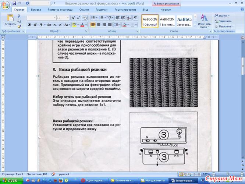The width and height of the screenshot is (245, 184).
Task: Click the knitted rib sample picture
Action: point(164,82)
